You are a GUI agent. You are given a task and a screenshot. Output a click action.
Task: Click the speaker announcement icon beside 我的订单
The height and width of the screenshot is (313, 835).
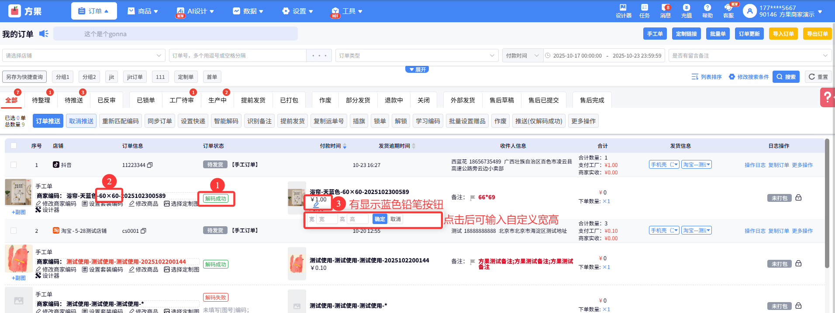(x=44, y=34)
